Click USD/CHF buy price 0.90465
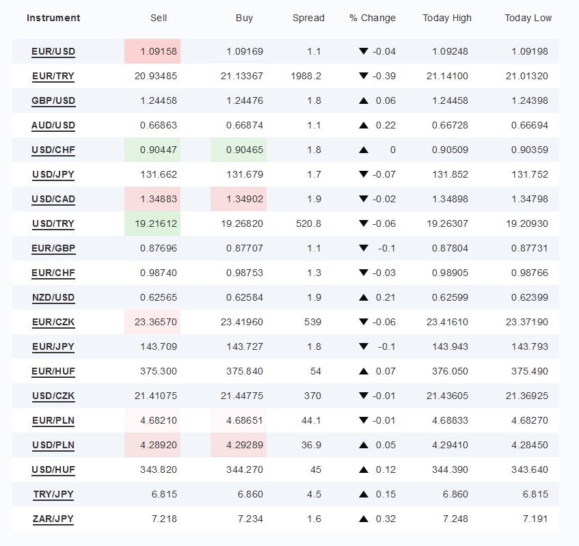Viewport: 579px width, 546px height. tap(244, 150)
